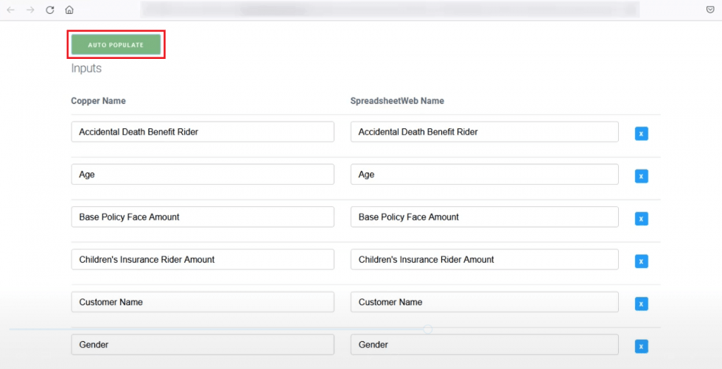722x369 pixels.
Task: Click the browser forward arrow
Action: (30, 10)
